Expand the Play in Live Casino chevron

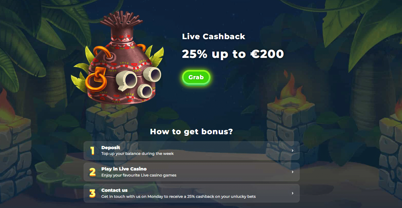[x=293, y=172]
